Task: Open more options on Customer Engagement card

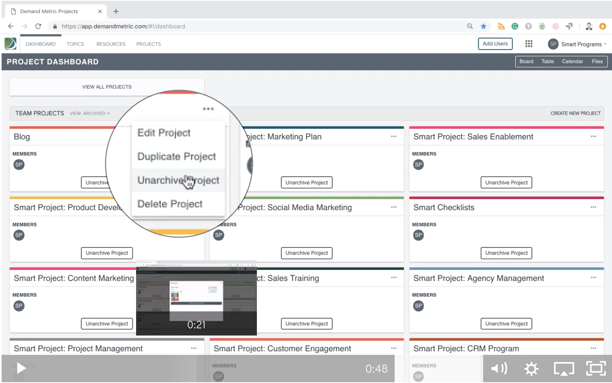Action: click(x=394, y=348)
